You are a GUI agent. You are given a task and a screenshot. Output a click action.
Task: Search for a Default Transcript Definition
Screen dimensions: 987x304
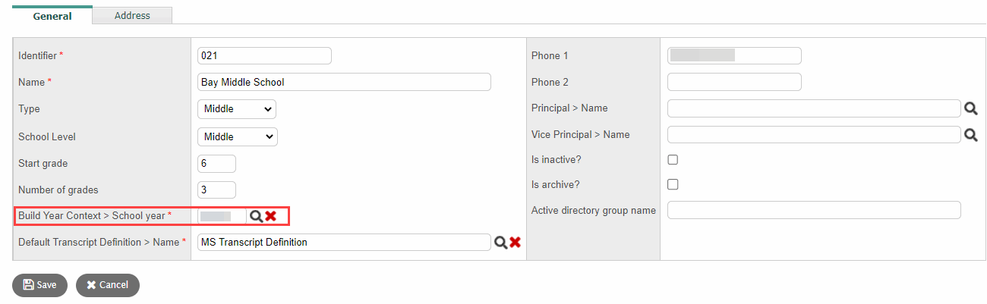coord(500,243)
